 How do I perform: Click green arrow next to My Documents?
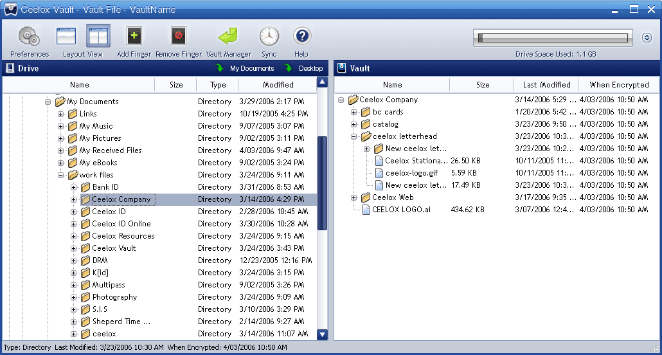point(220,68)
